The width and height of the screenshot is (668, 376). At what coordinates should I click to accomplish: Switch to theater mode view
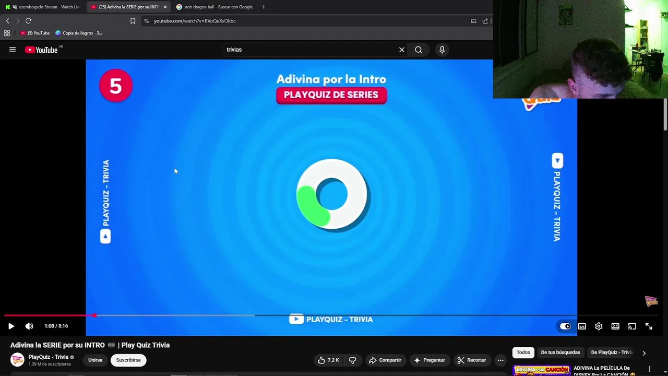click(615, 326)
